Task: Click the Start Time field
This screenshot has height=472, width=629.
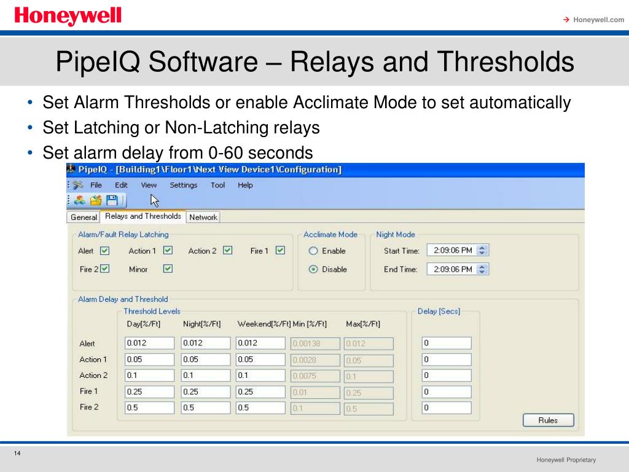Action: tap(457, 251)
